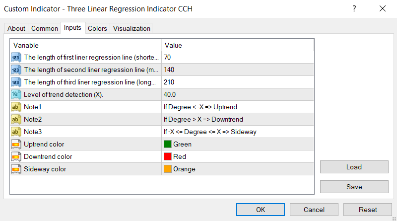
Task: Select the Inputs tab
Action: tap(72, 28)
